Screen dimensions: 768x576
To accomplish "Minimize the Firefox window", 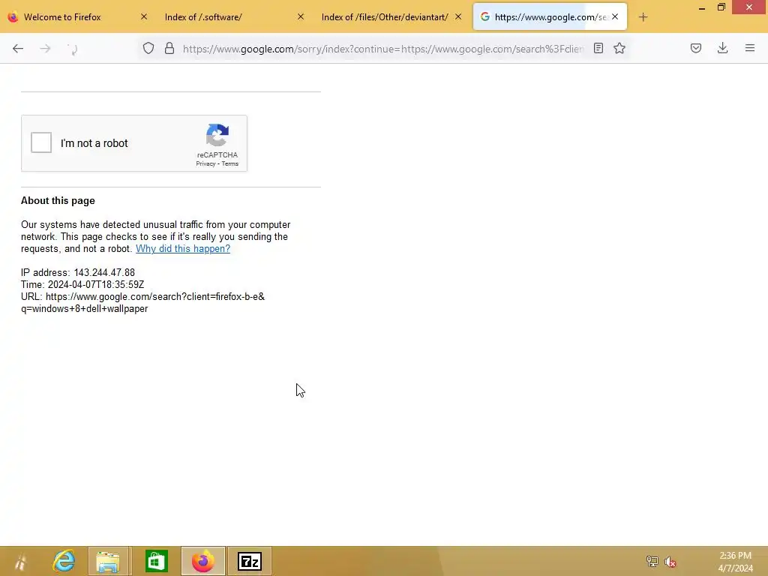I will click(702, 7).
